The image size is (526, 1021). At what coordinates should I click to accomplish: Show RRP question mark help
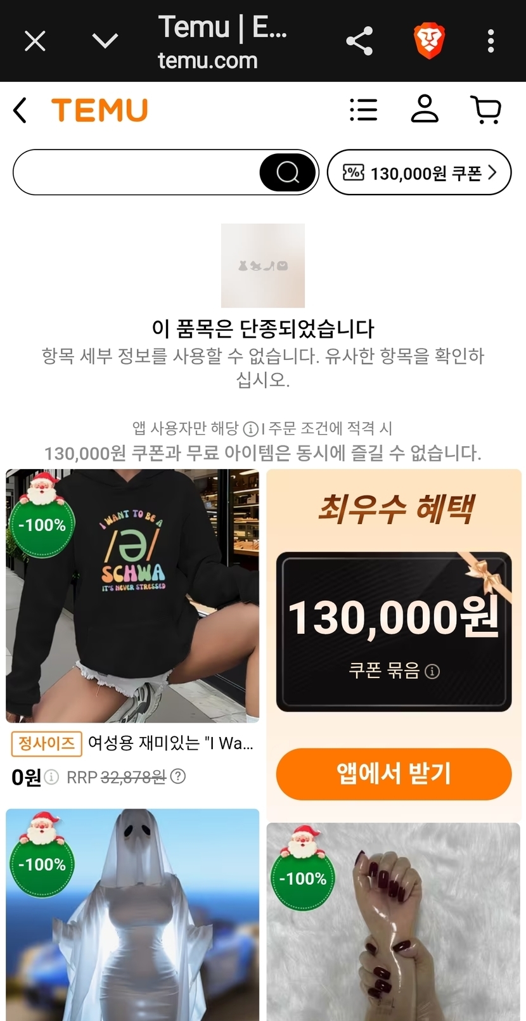(x=179, y=776)
